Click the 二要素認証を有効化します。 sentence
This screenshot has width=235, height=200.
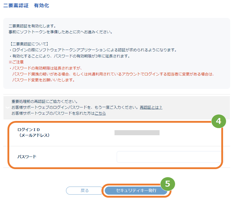pos(33,26)
